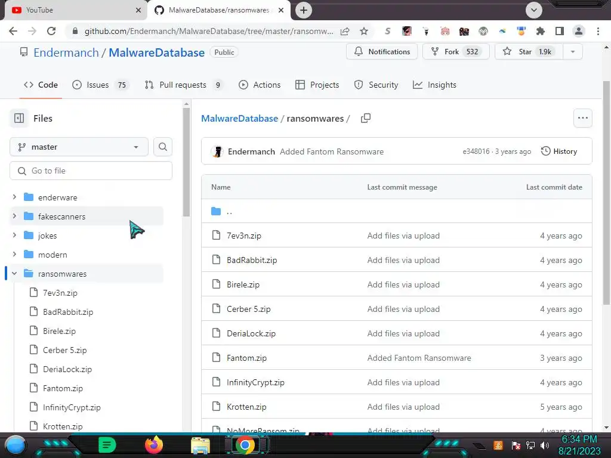
Task: Open 7ev3n.zip in the file table
Action: 244,236
